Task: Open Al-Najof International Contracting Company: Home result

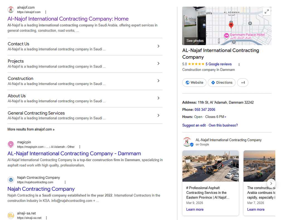Action: tap(68, 19)
